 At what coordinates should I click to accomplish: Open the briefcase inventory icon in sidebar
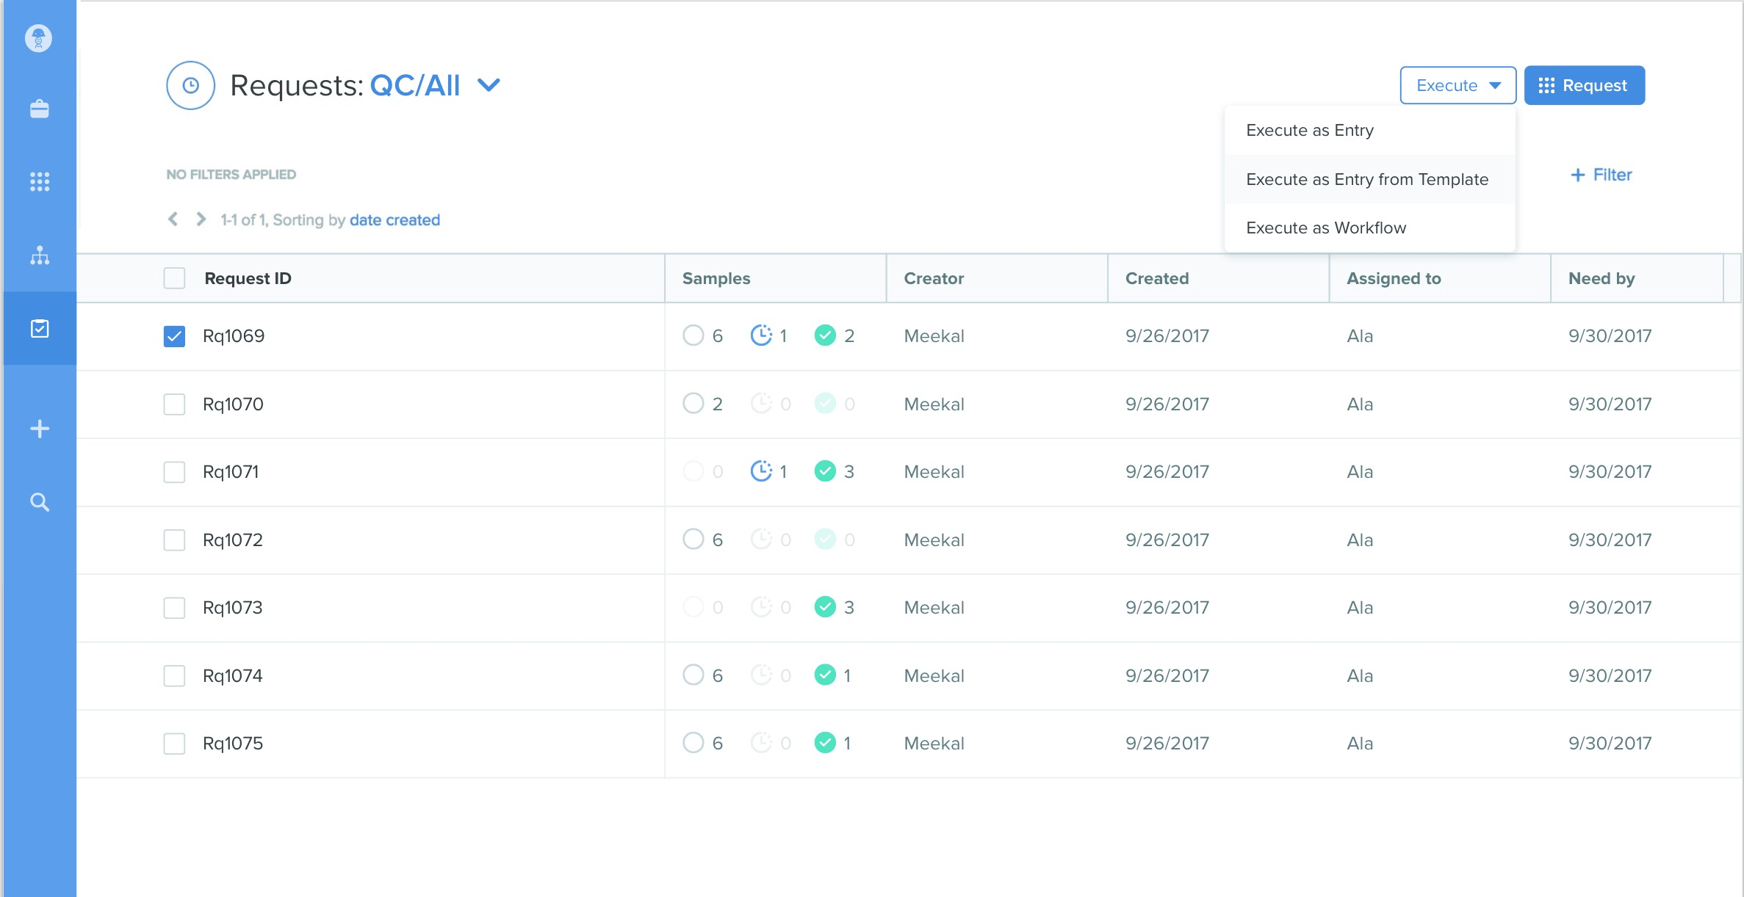(38, 109)
